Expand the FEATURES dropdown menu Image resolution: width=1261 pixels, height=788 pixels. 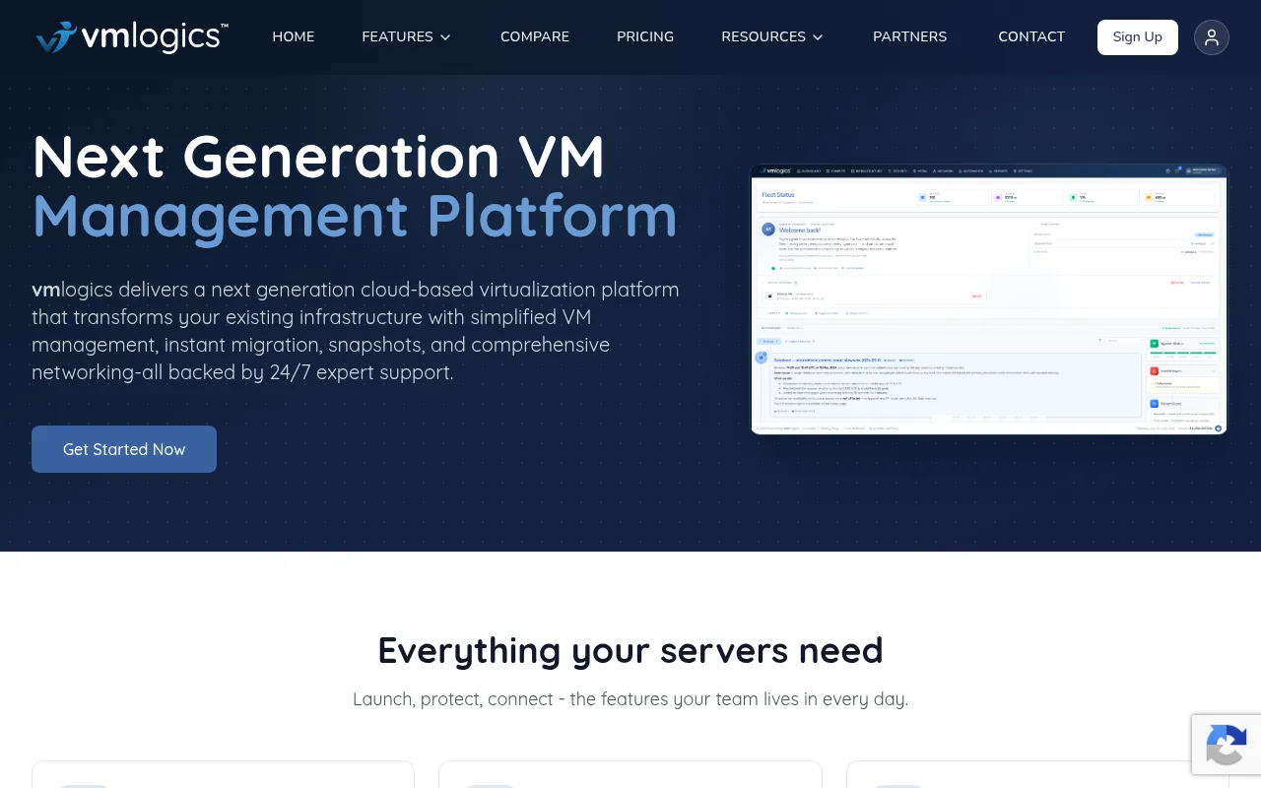(406, 37)
